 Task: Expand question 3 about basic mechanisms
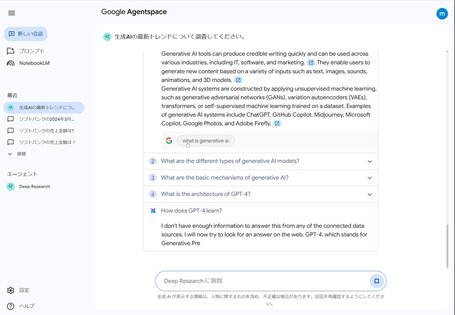click(369, 178)
